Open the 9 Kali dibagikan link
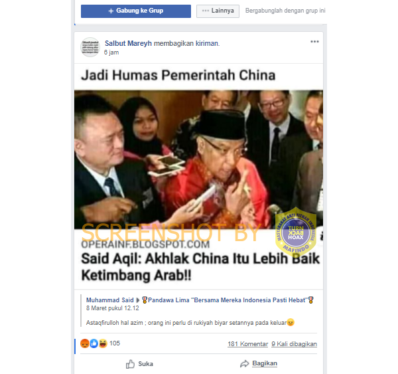 294,344
